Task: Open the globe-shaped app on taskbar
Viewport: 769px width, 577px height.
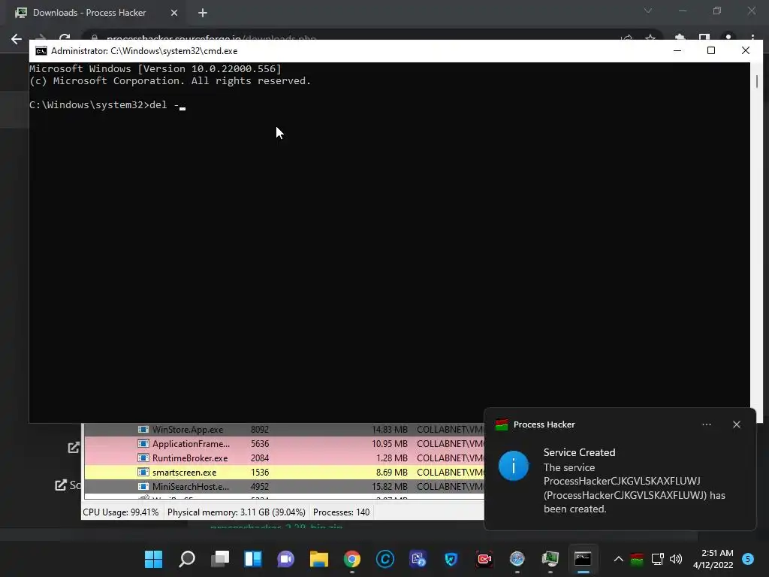Action: pyautogui.click(x=517, y=559)
